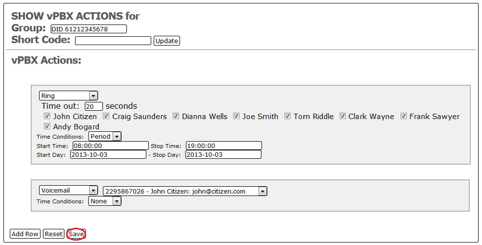Expand the Voicemail action dropdown

(69, 191)
